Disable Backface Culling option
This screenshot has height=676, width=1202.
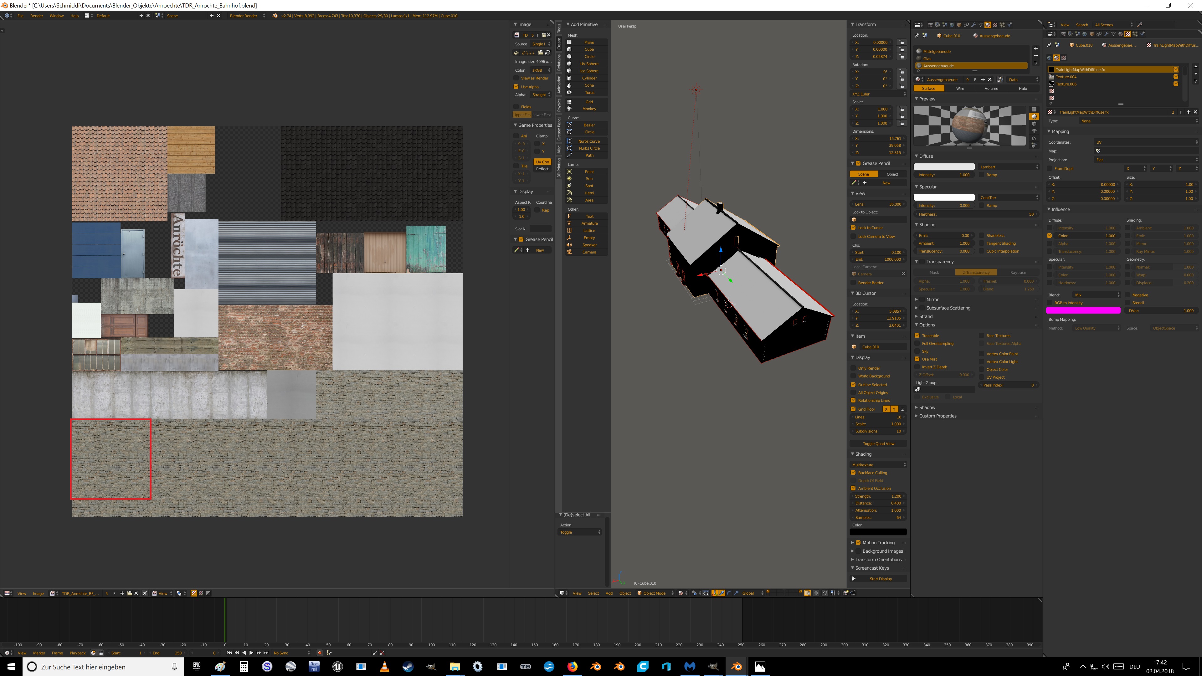[x=853, y=473]
